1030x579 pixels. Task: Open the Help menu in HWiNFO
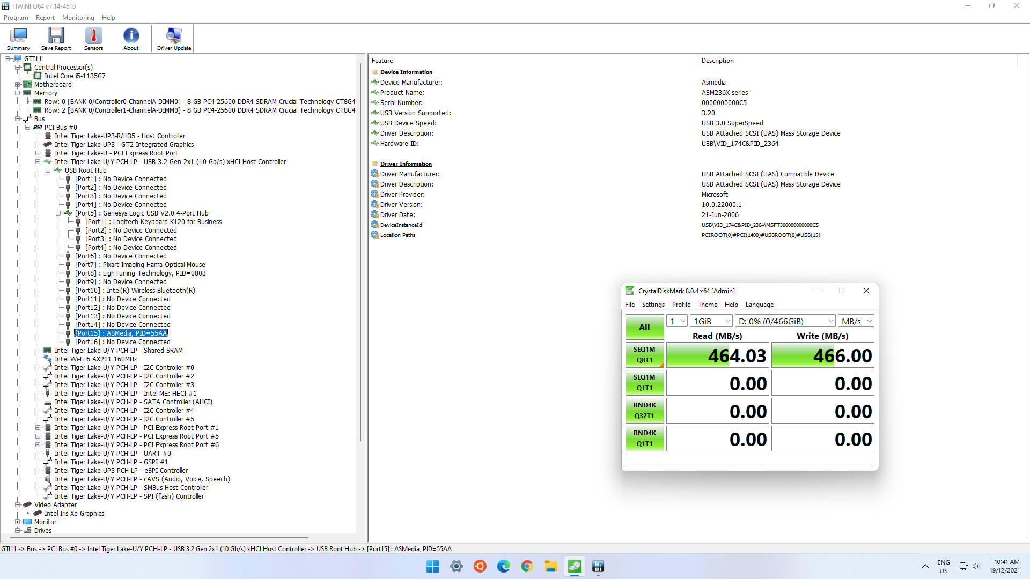[108, 18]
